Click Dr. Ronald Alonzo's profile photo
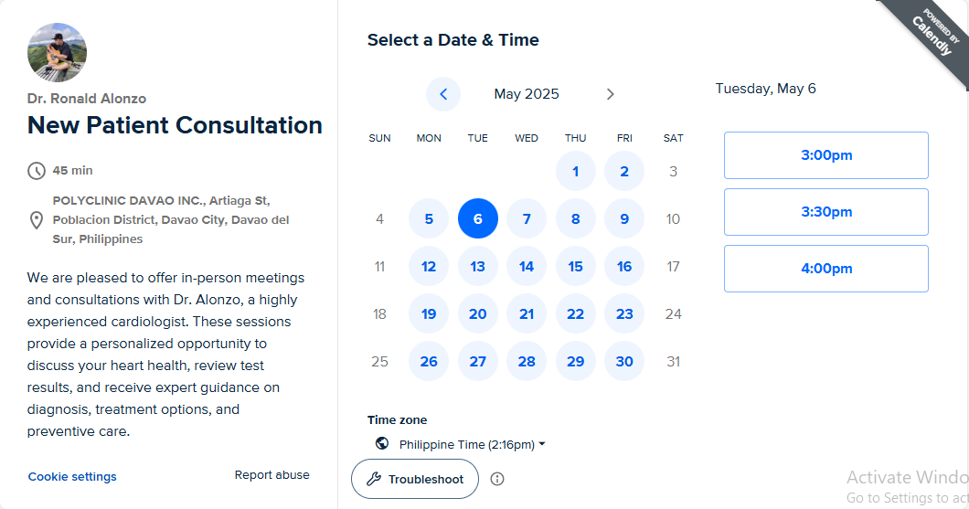969x509 pixels. (x=57, y=52)
